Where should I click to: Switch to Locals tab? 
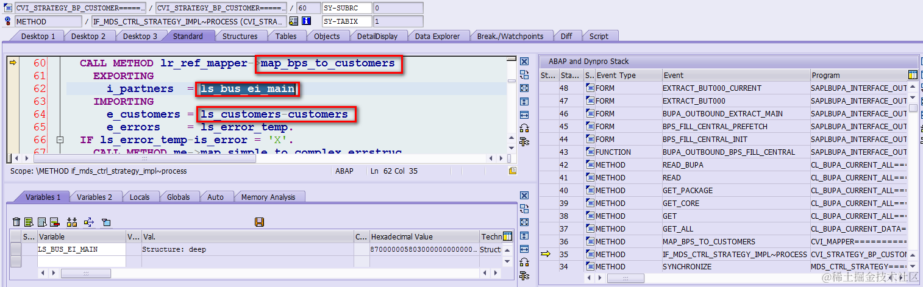coord(140,197)
